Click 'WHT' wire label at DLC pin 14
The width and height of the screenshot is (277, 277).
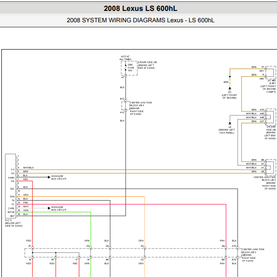tap(26, 206)
